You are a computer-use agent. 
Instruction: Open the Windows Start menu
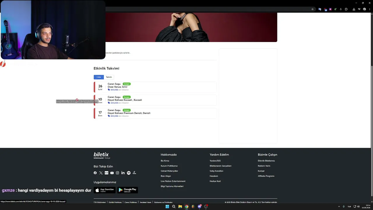(167, 206)
